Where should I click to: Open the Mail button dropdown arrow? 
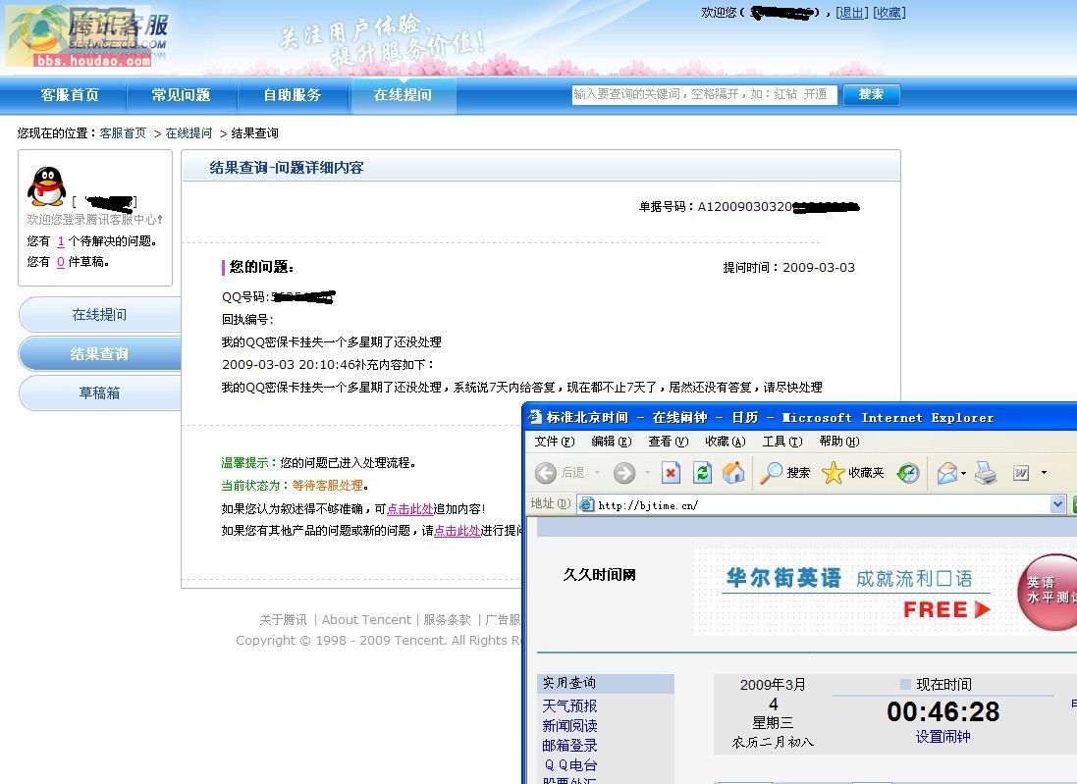(x=964, y=473)
